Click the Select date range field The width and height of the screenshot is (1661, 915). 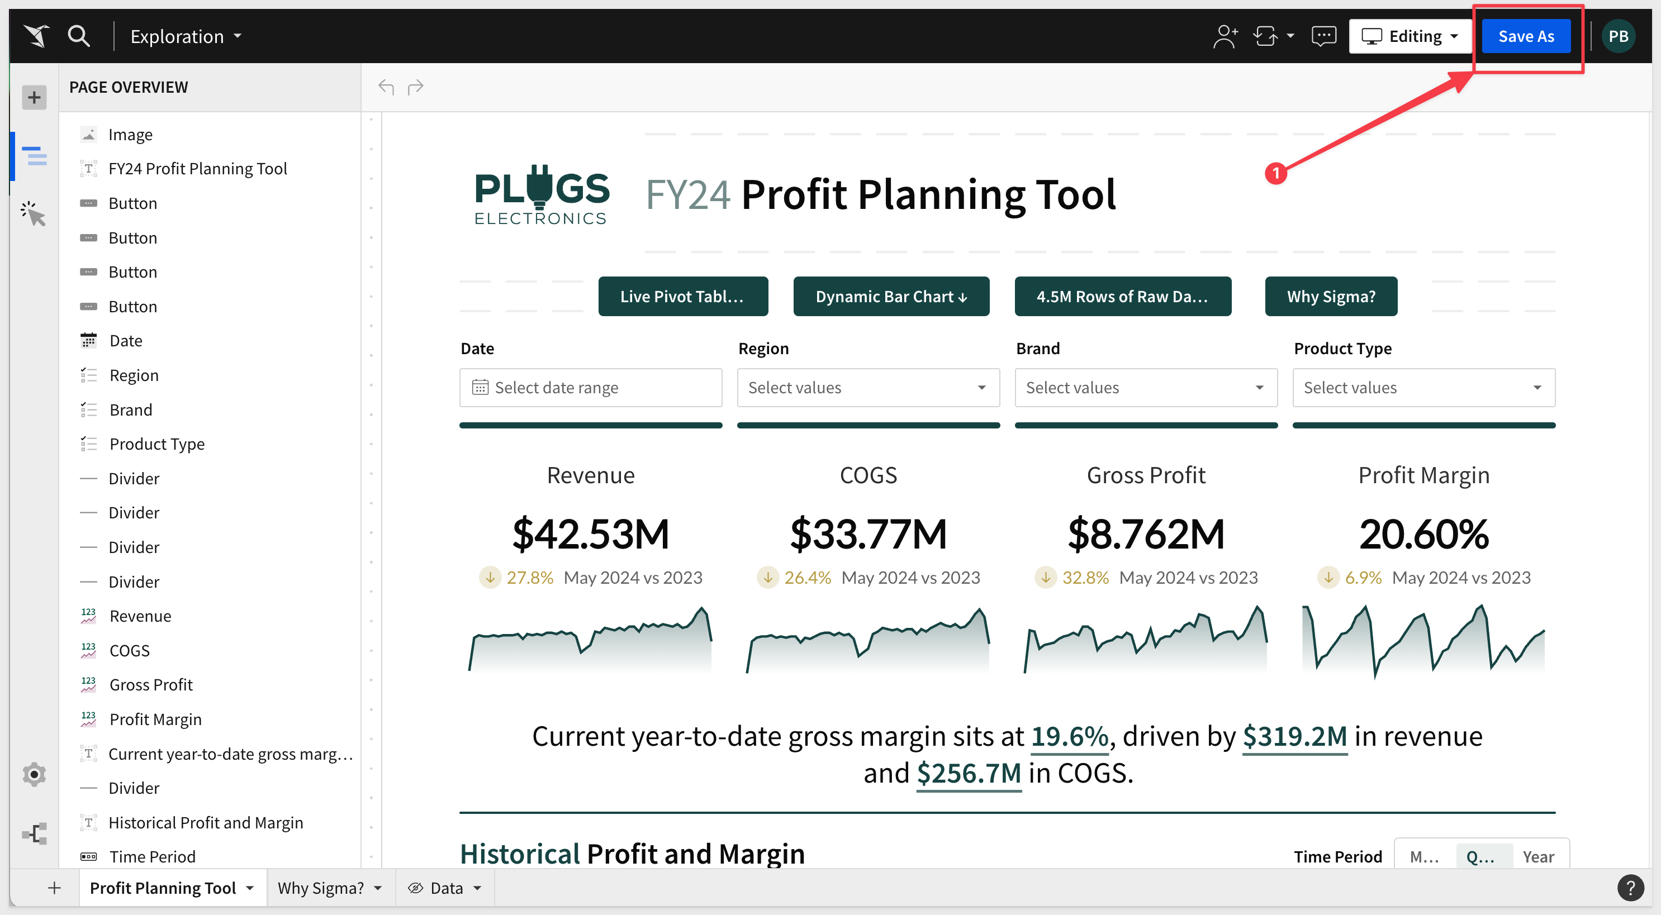pos(590,387)
